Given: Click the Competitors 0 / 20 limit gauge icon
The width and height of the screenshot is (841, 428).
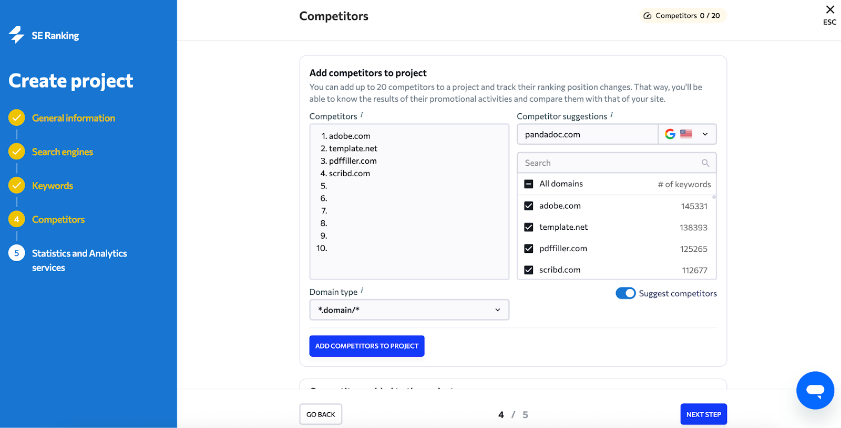Looking at the screenshot, I should coord(648,16).
